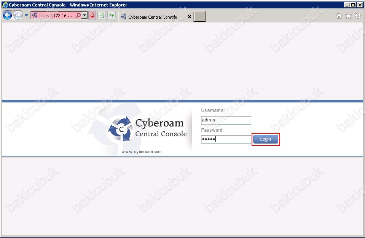This screenshot has height=238, width=365.
Task: Open the Tools gear menu
Action: 357,16
